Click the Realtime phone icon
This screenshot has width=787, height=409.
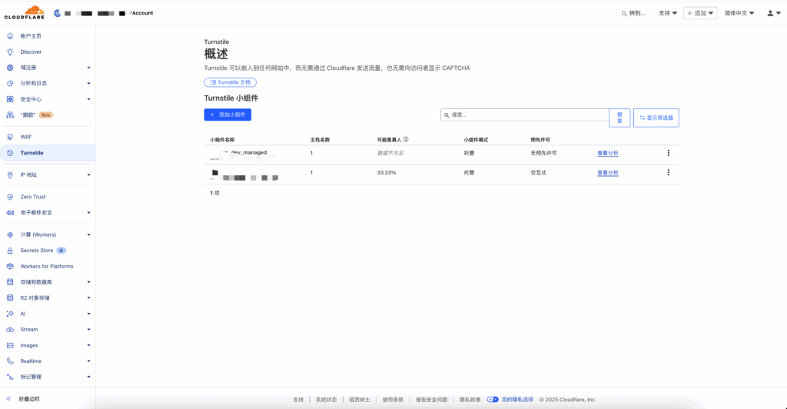[10, 361]
